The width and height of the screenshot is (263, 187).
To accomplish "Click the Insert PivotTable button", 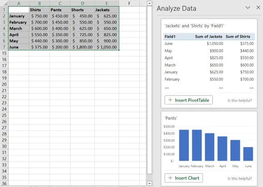I will [x=189, y=100].
